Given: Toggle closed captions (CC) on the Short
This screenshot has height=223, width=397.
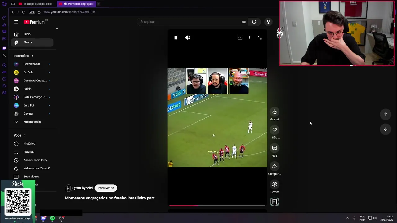Looking at the screenshot, I should point(240,37).
